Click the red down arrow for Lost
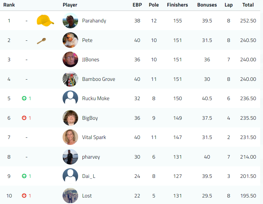Image resolution: width=263 pixels, height=204 pixels. [x=24, y=196]
